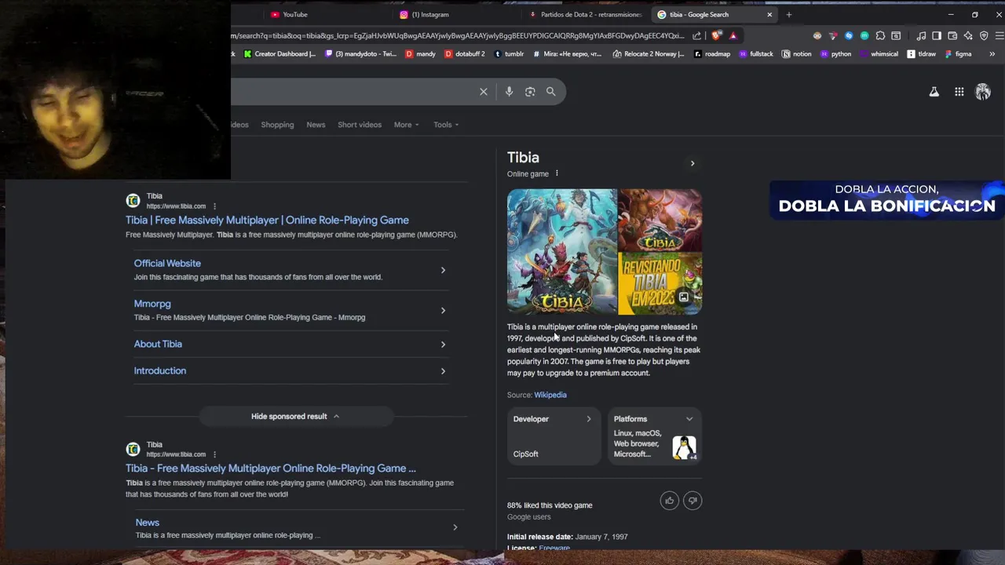Open the python bookmark
This screenshot has height=565, width=1005.
coord(835,54)
